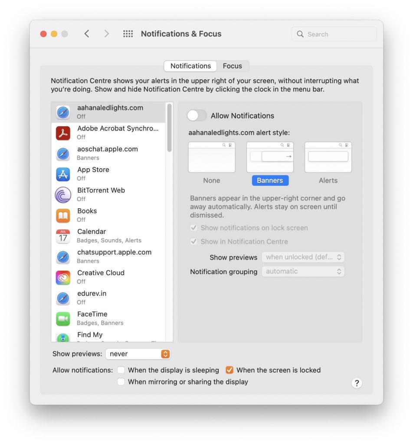Select the Books app icon
This screenshot has height=444, width=413.
click(63, 215)
